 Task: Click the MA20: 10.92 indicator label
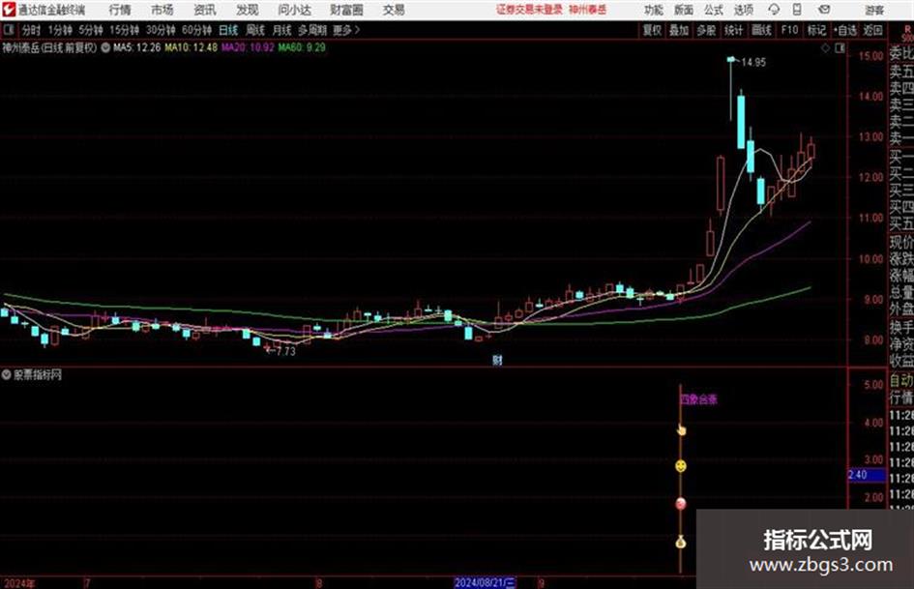pyautogui.click(x=248, y=47)
